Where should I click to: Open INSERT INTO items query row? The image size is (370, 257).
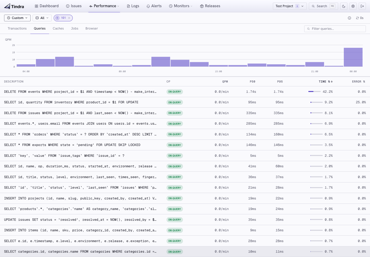tap(185, 230)
